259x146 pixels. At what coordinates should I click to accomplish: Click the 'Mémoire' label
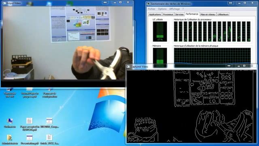157,46
